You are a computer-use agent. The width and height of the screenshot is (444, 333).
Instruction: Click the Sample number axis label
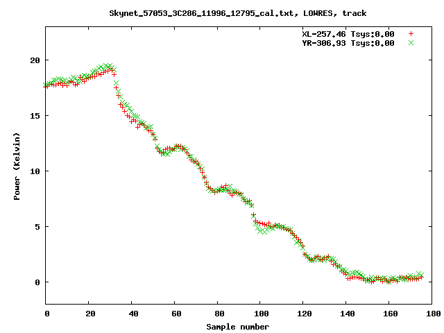(237, 327)
